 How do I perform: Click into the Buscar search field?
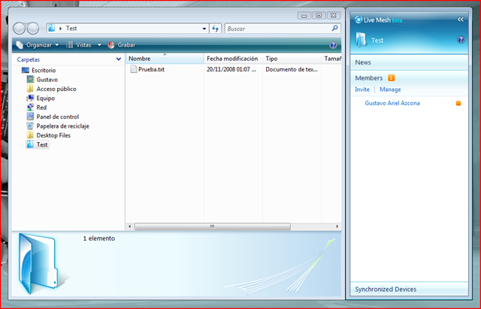278,29
